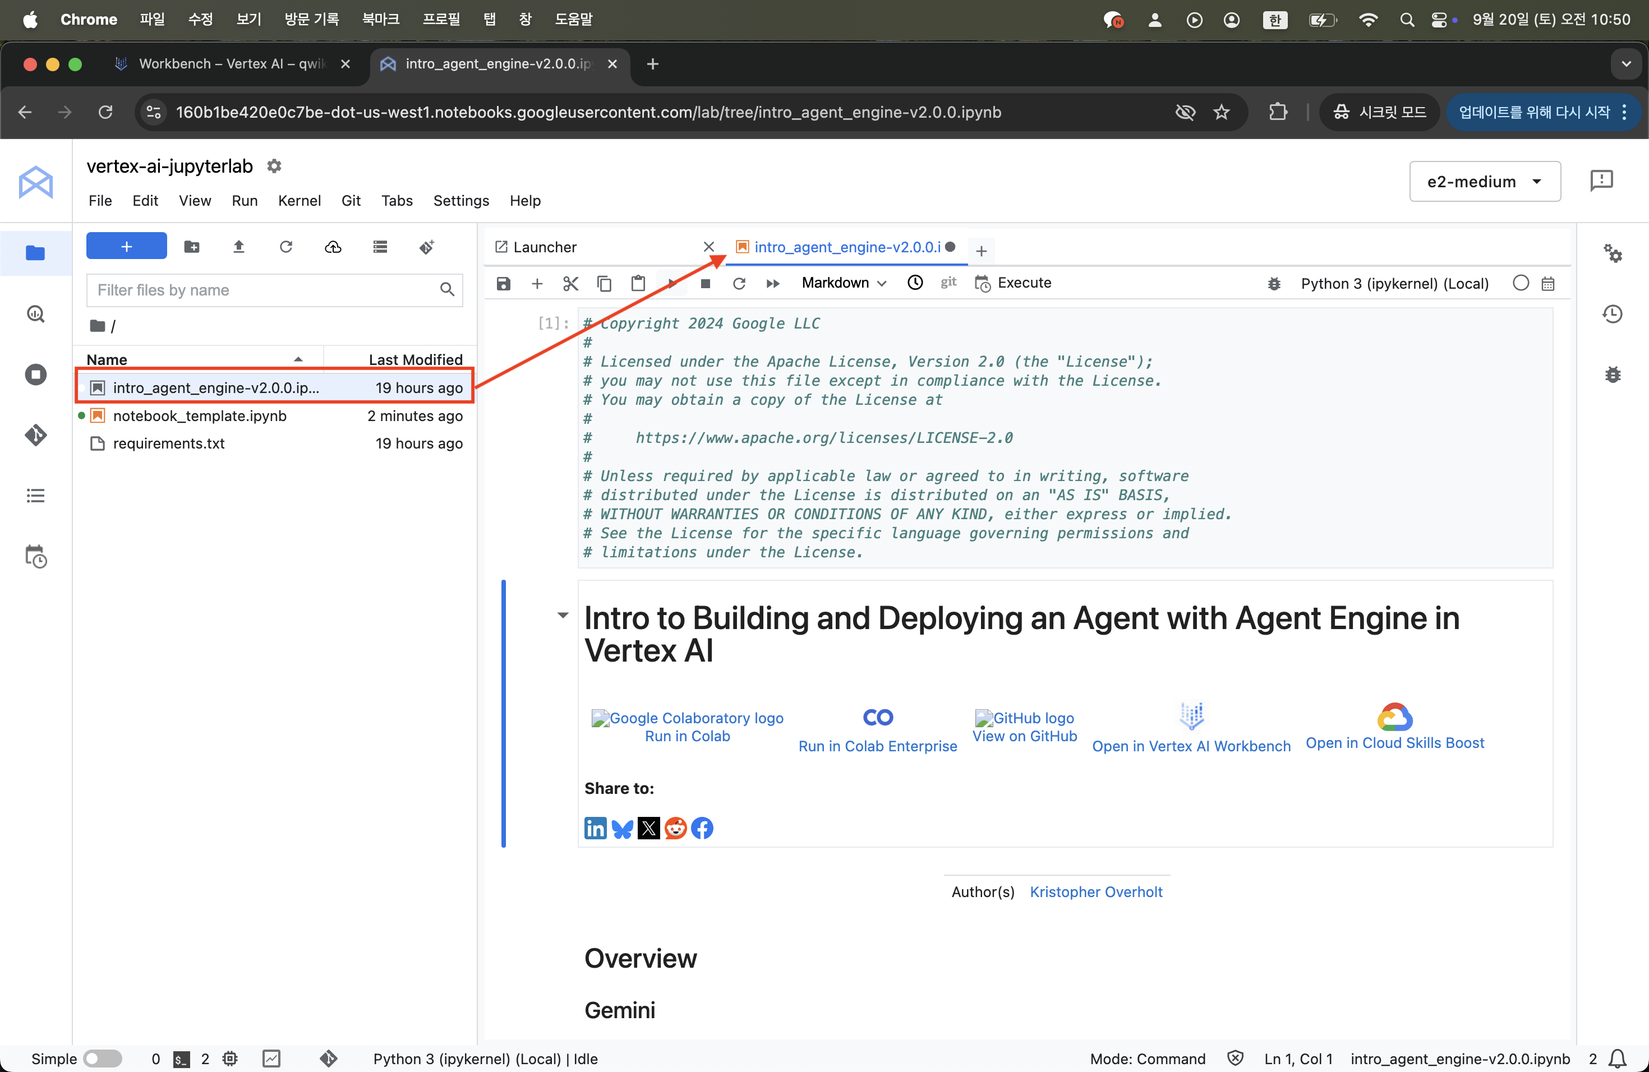Enable the debugger bug icon near kernel name
The height and width of the screenshot is (1072, 1649).
(1273, 283)
